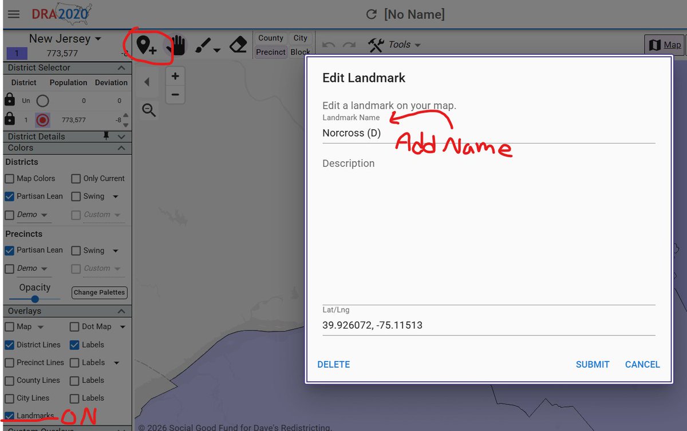Screen dimensions: 687x431
Task: Select the eraser tool
Action: 238,45
